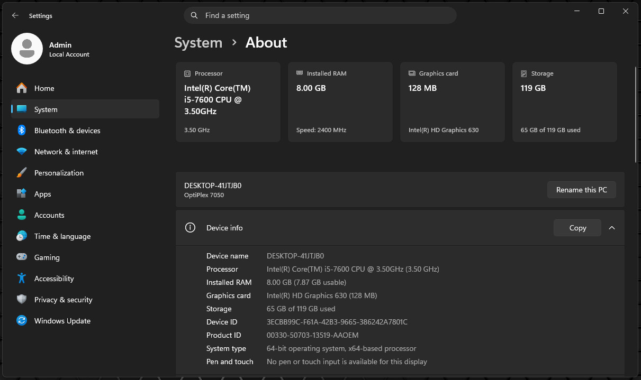Focus the Find a setting field
Screen dimensions: 641x380
(320, 15)
